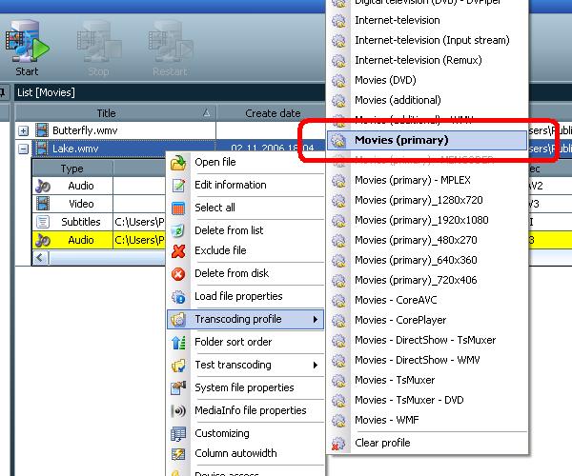Click the red Exclude file X icon

click(177, 251)
